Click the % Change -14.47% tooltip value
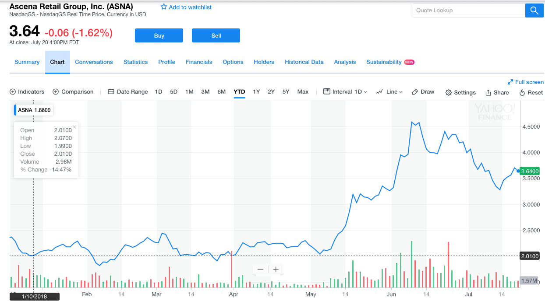 click(x=60, y=170)
